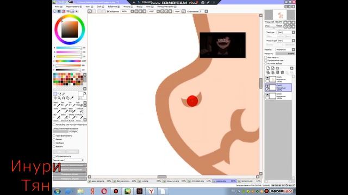Adjust the H hue rainbow slider
Image resolution: width=348 pixels, height=195 pixels.
click(68, 61)
